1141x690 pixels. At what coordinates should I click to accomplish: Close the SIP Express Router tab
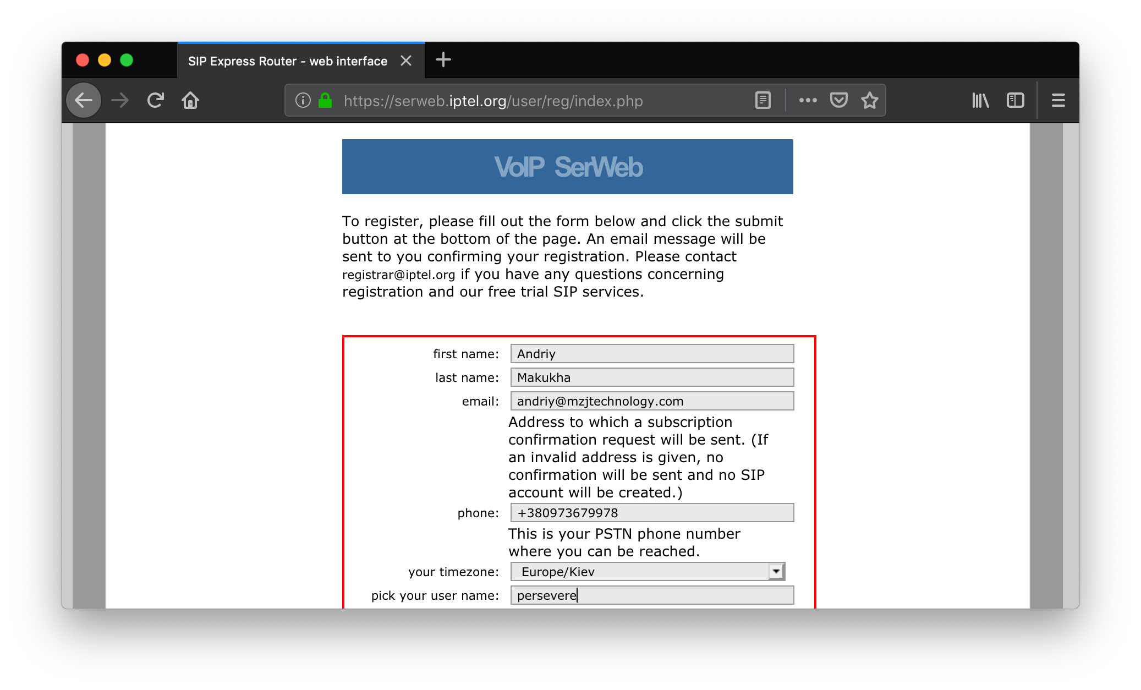(x=406, y=61)
